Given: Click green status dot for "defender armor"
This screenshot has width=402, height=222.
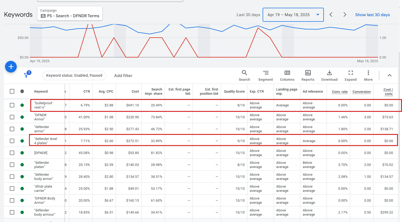Looking at the screenshot, I should click(x=22, y=129).
